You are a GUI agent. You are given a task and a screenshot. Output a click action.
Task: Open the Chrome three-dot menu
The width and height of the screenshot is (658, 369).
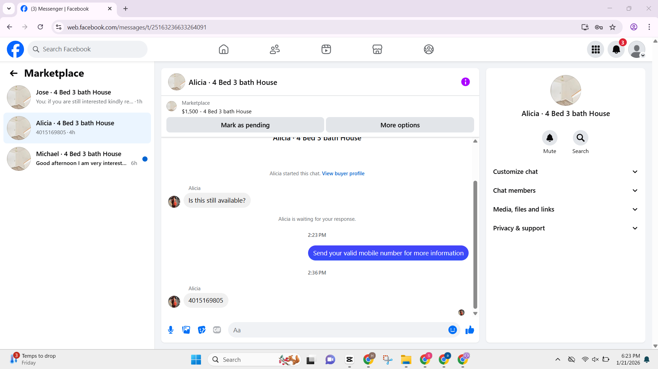click(649, 27)
